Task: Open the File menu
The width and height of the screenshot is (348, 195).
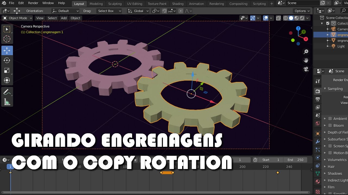Action: click(x=11, y=3)
